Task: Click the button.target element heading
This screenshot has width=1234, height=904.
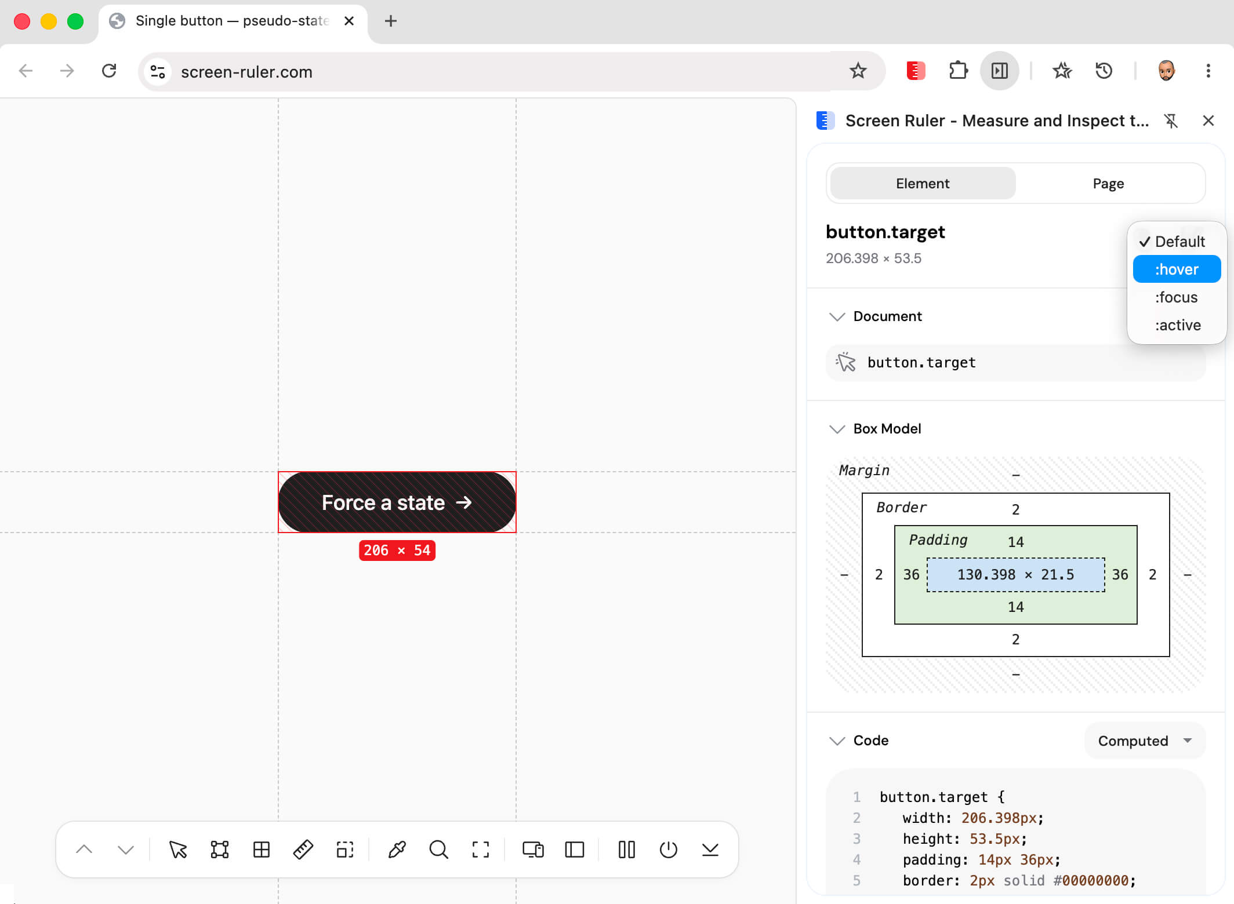Action: 885,232
